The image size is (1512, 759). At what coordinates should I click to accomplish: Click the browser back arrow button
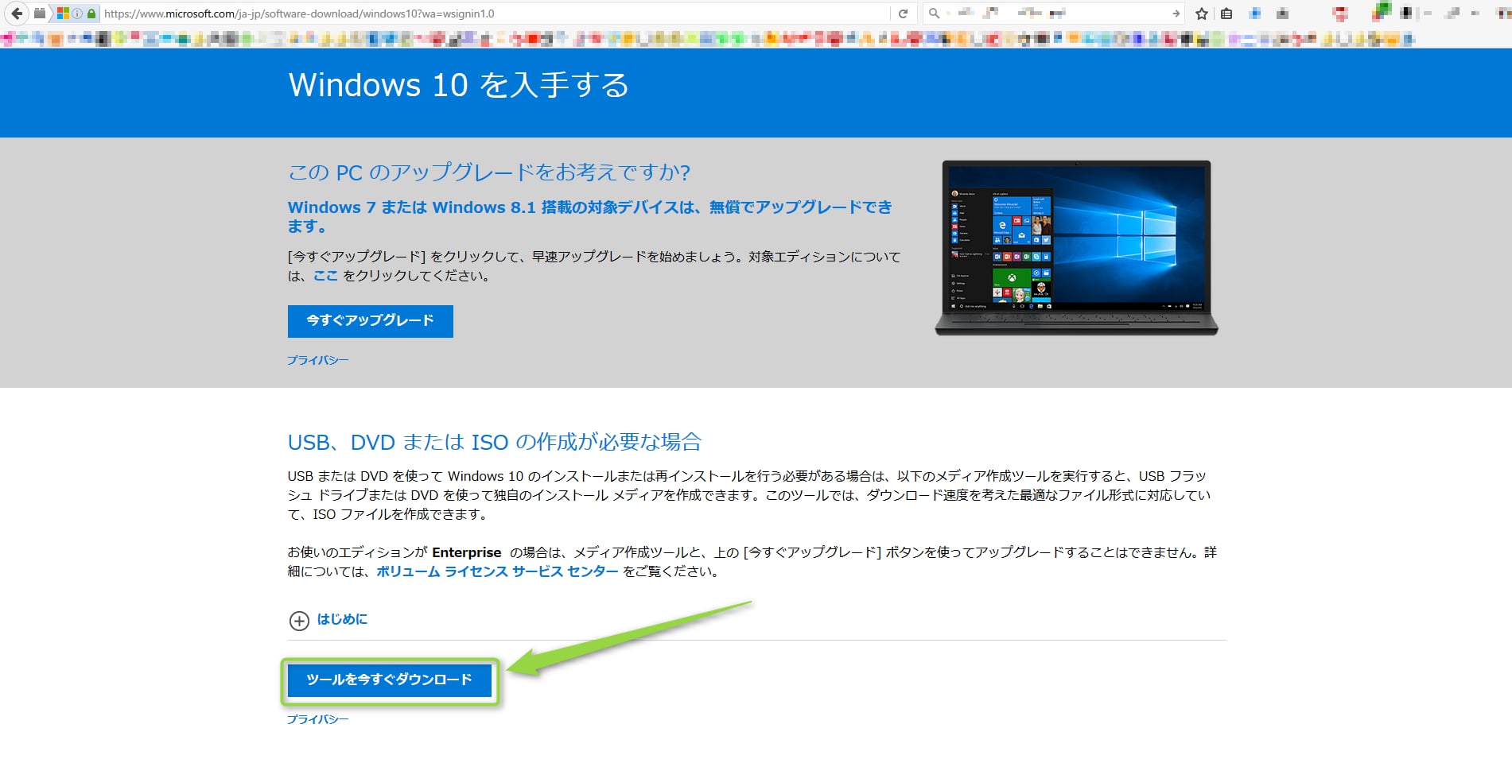pyautogui.click(x=17, y=14)
